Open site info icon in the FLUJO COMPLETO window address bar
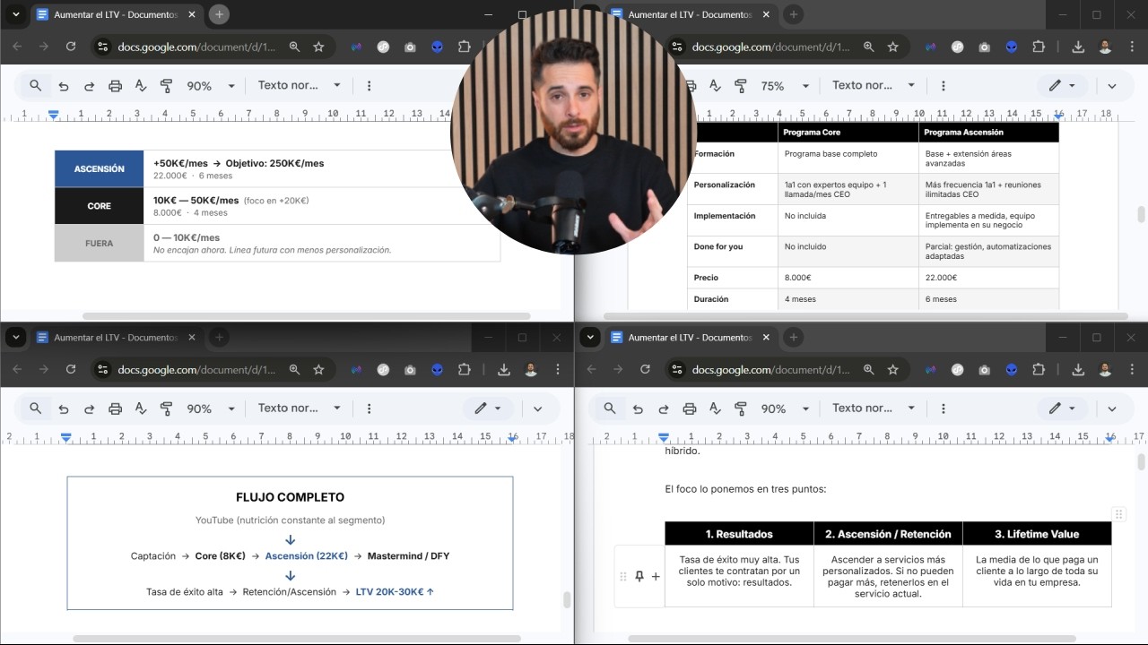This screenshot has height=645, width=1148. [x=102, y=369]
